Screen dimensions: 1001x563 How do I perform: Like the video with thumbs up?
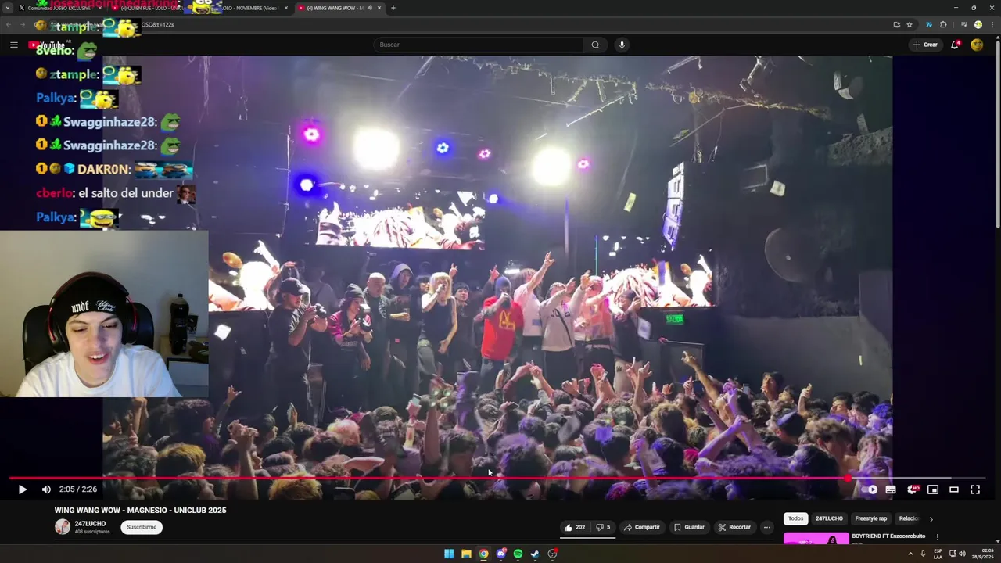pyautogui.click(x=575, y=527)
